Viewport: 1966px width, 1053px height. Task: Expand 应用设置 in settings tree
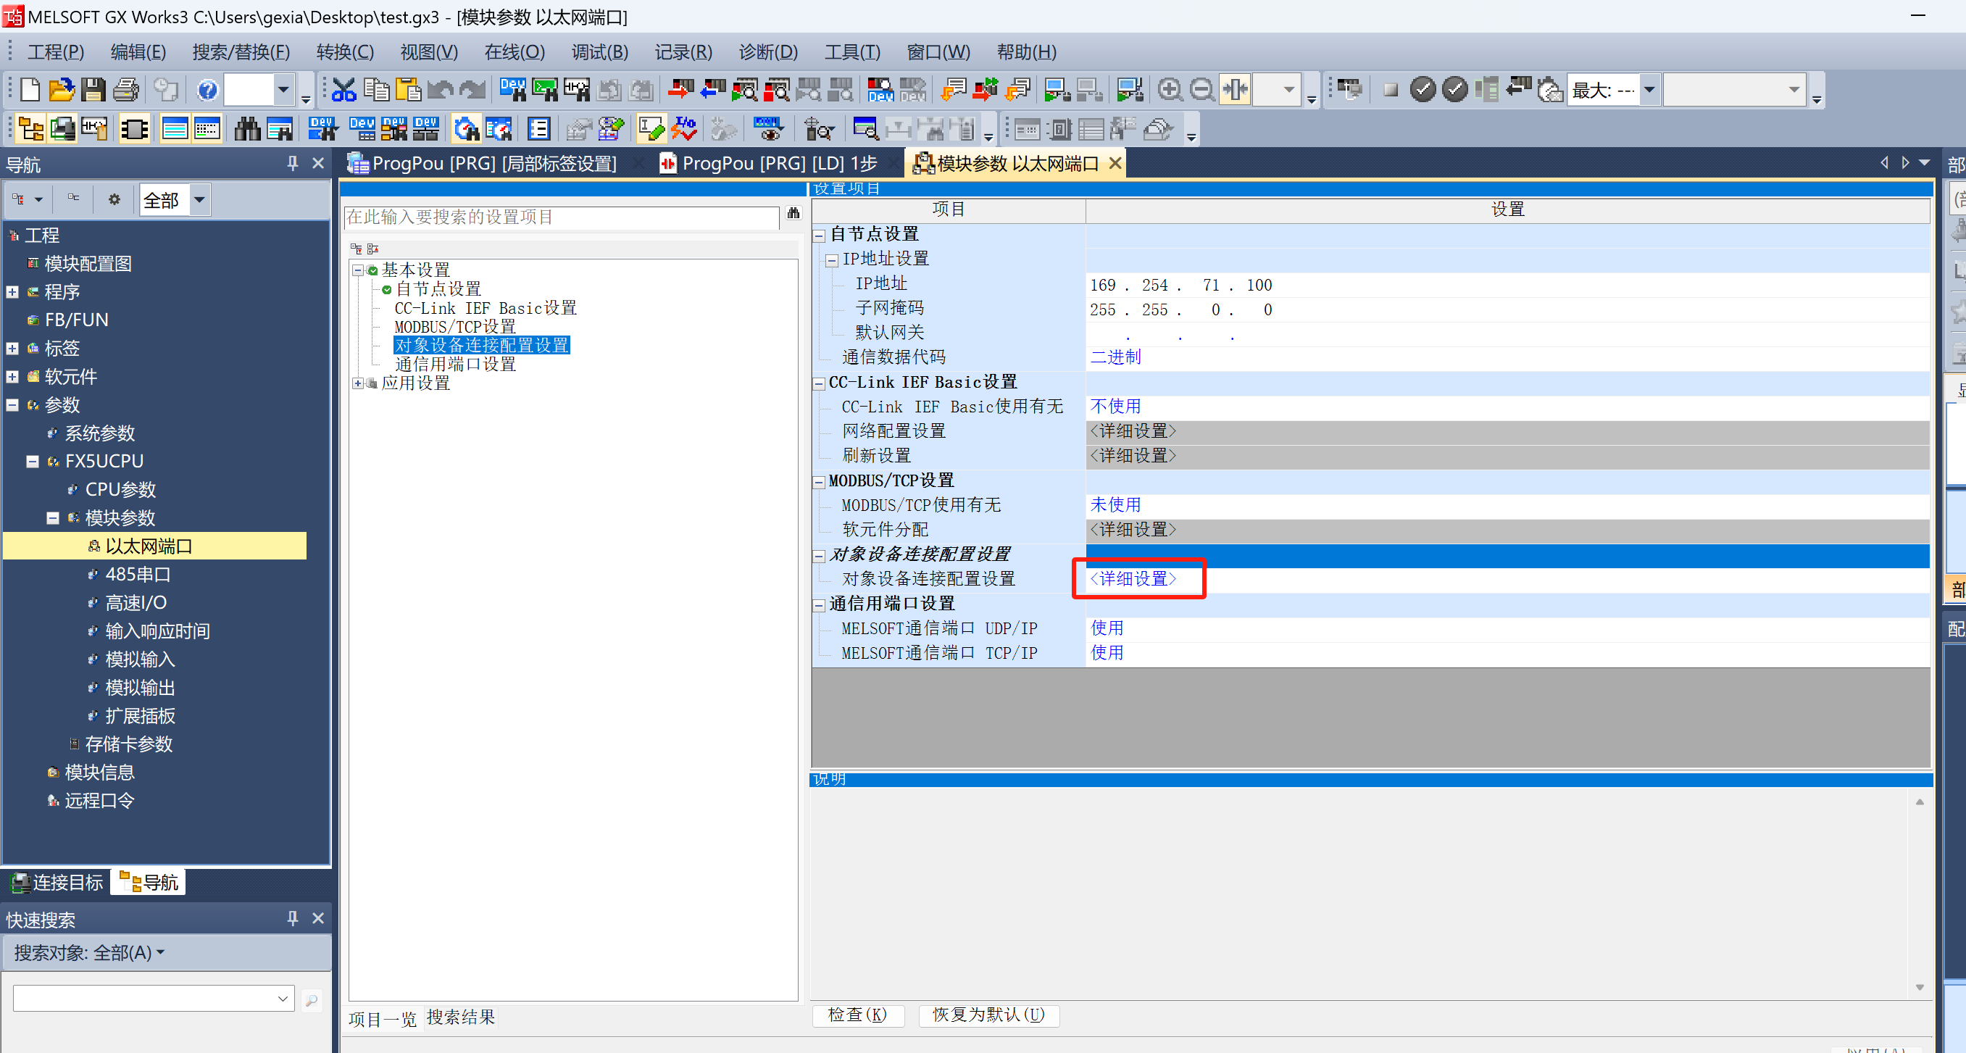pos(357,384)
